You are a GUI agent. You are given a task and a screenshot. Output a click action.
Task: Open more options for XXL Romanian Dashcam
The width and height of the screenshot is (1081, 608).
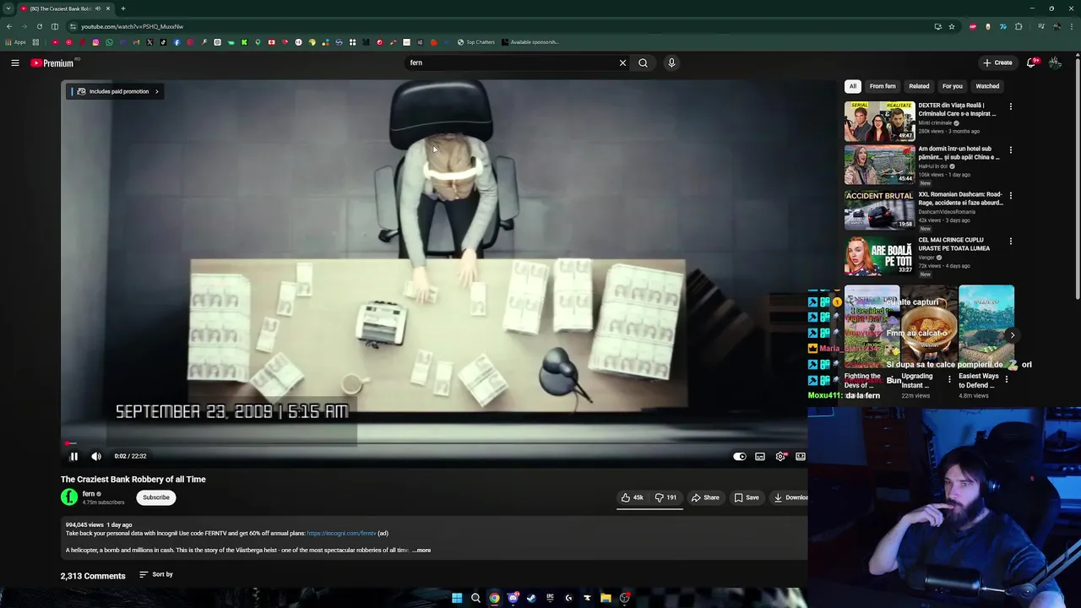click(1011, 196)
